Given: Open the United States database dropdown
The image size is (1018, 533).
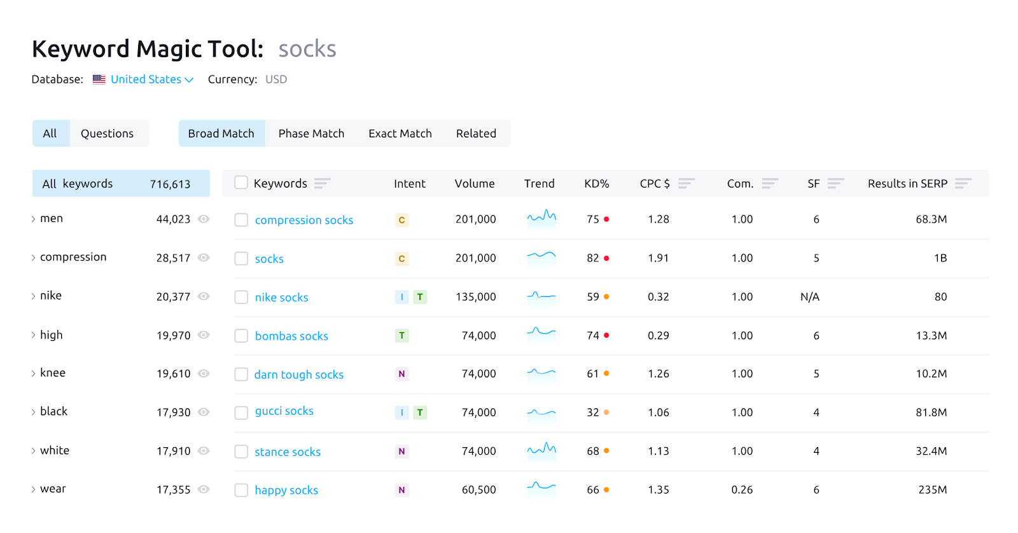Looking at the screenshot, I should tap(152, 80).
